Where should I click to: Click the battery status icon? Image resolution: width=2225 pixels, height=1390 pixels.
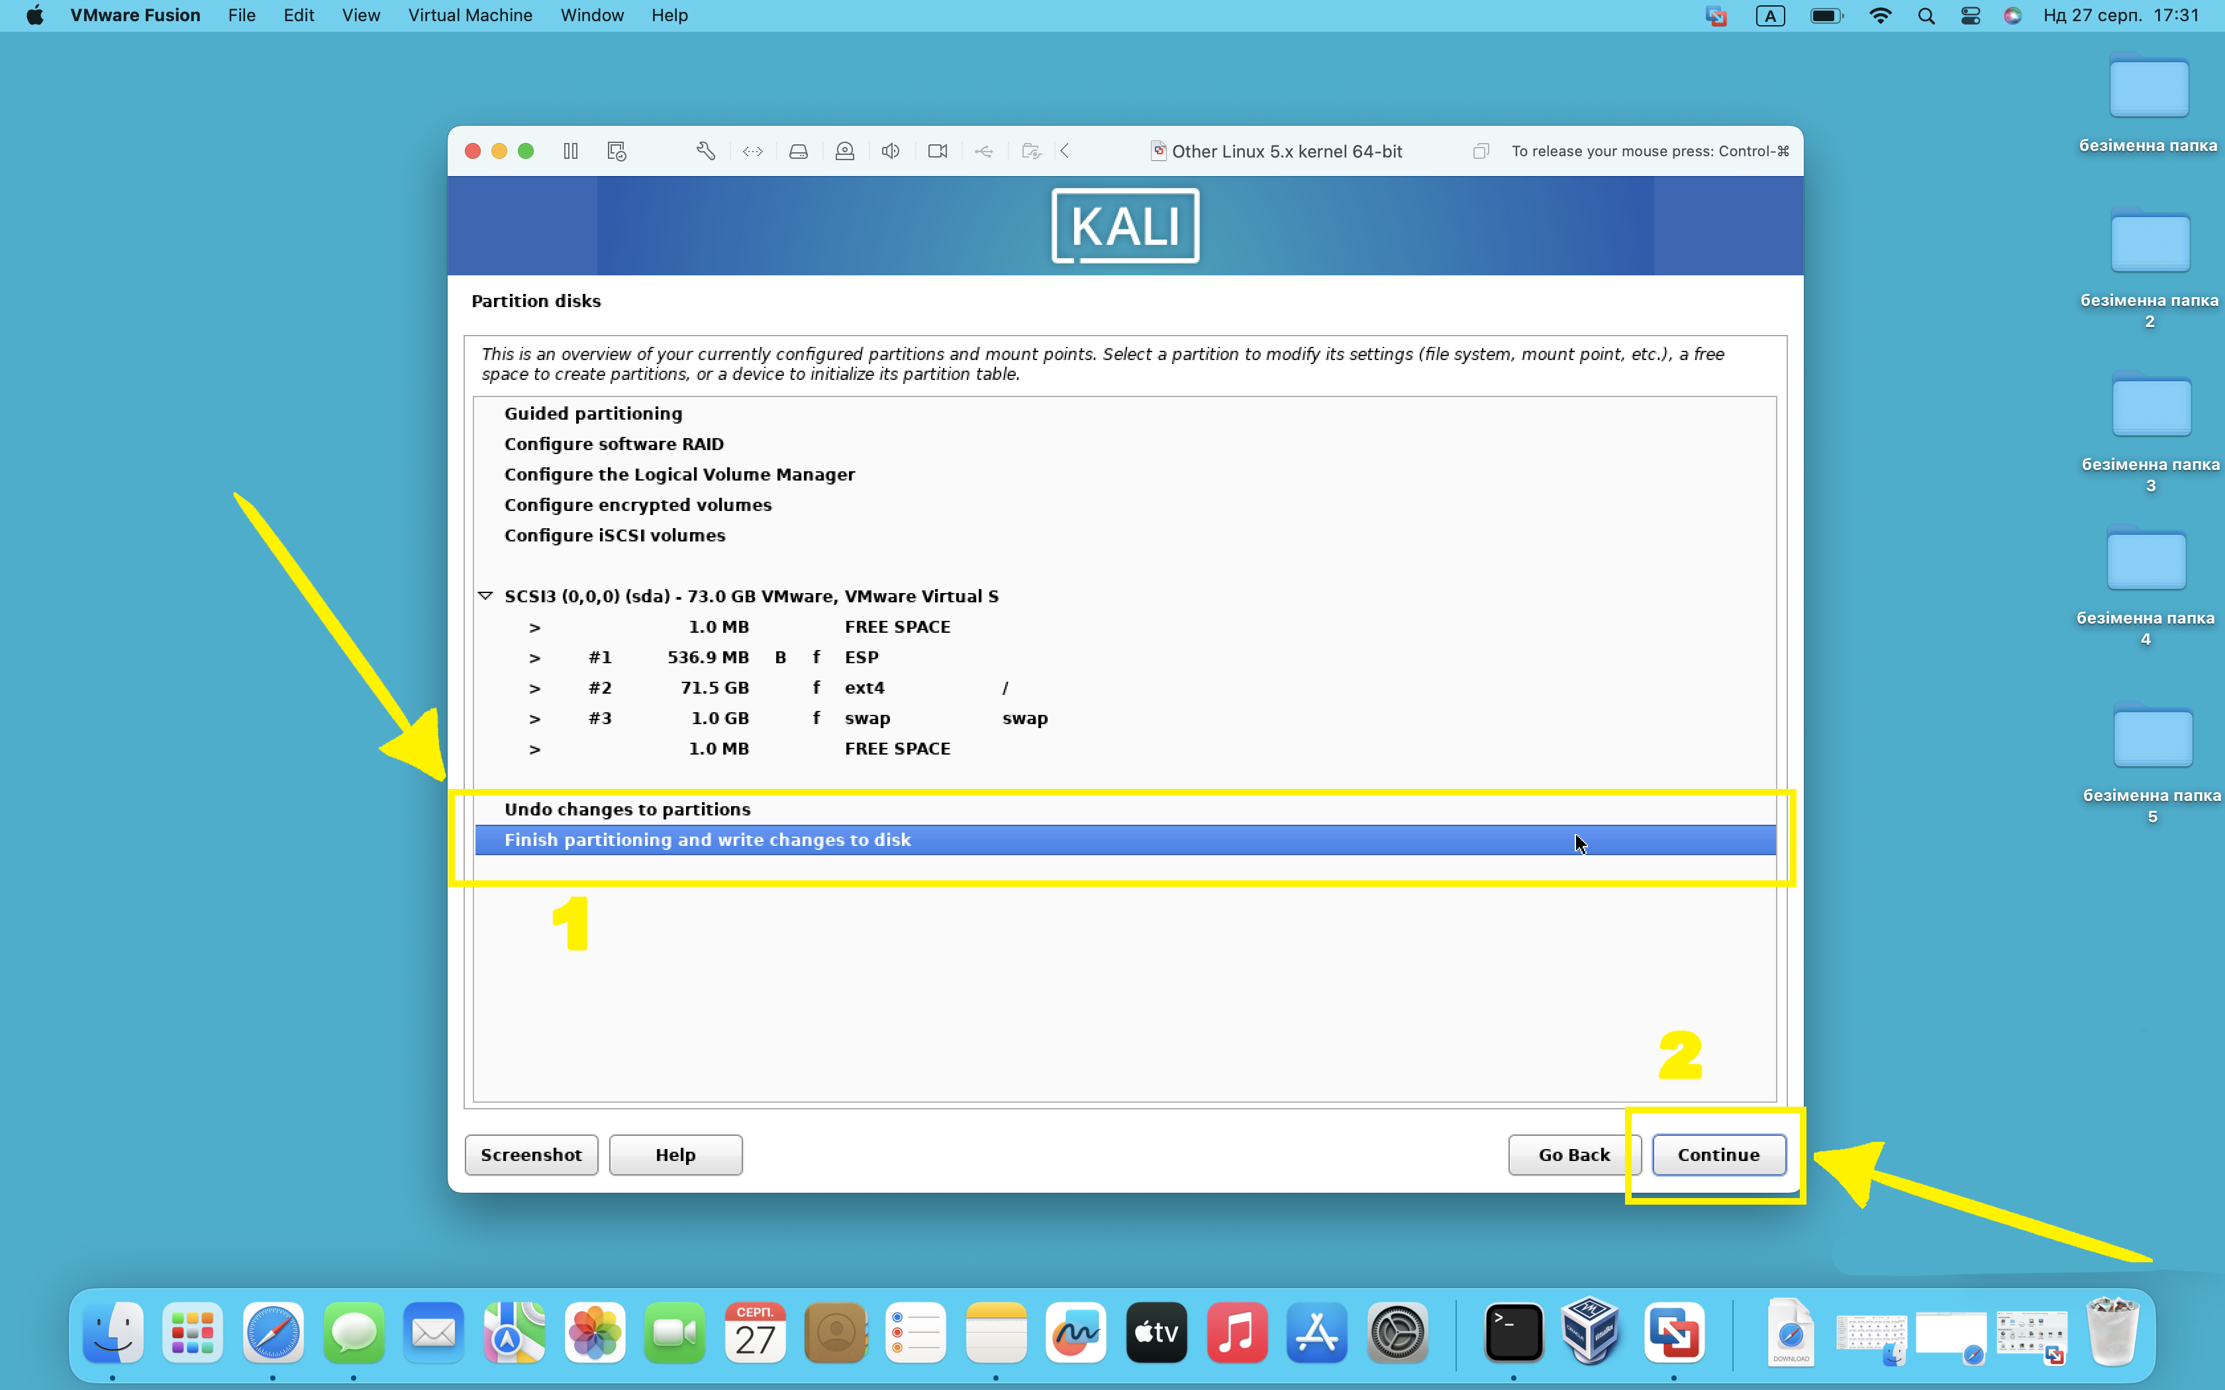1826,16
